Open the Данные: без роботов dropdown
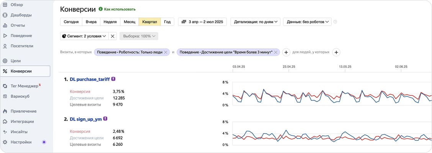 point(307,22)
